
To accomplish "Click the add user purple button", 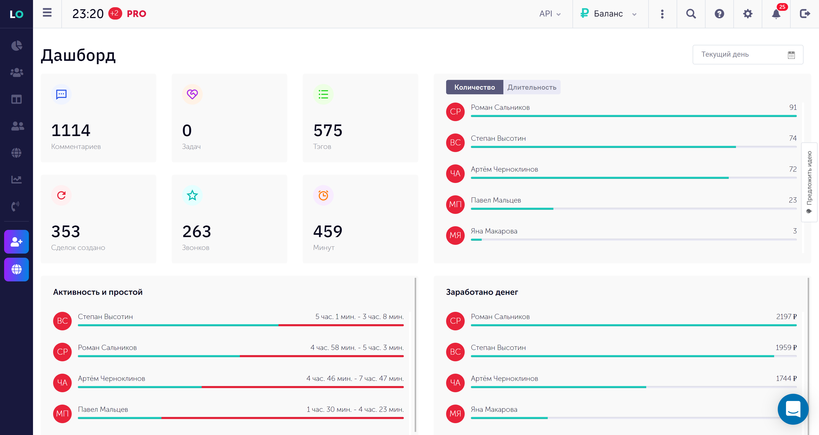I will [17, 242].
